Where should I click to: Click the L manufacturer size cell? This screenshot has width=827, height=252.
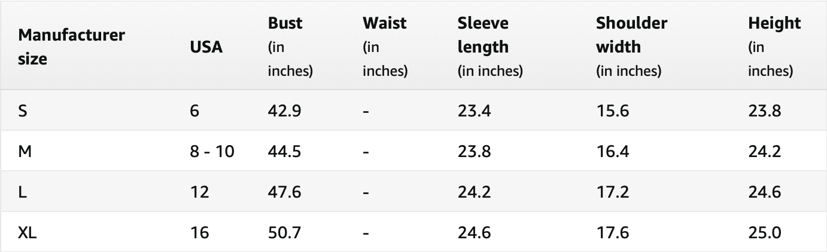click(x=22, y=192)
